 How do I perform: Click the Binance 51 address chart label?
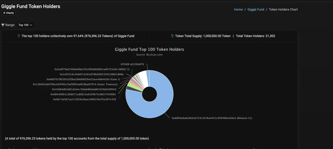(212, 118)
